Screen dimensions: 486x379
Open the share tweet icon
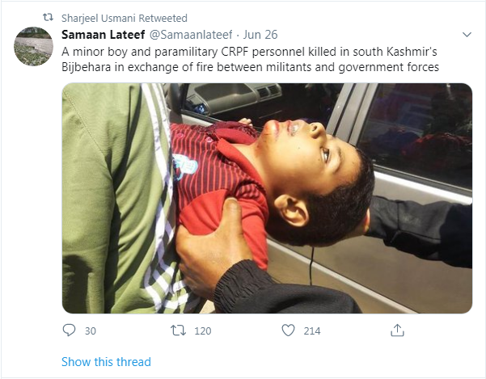click(397, 331)
